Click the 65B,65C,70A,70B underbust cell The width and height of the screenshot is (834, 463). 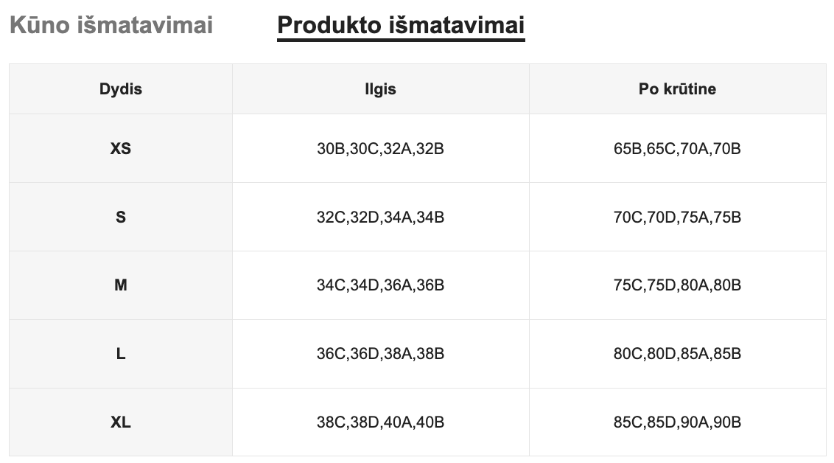click(x=677, y=149)
